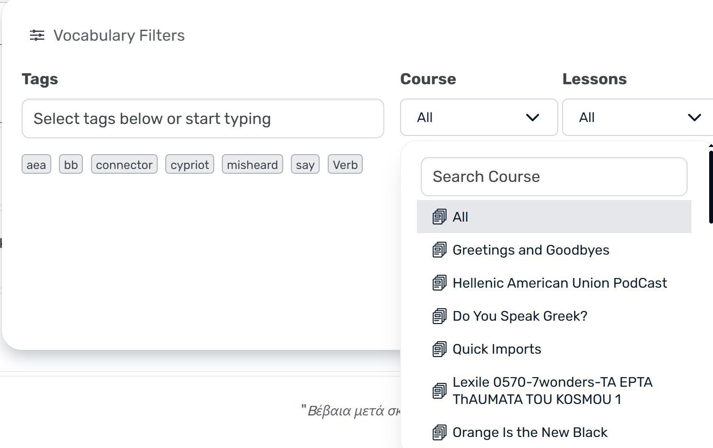Click the stacked-pages icon next to All
The width and height of the screenshot is (713, 448).
tap(439, 217)
